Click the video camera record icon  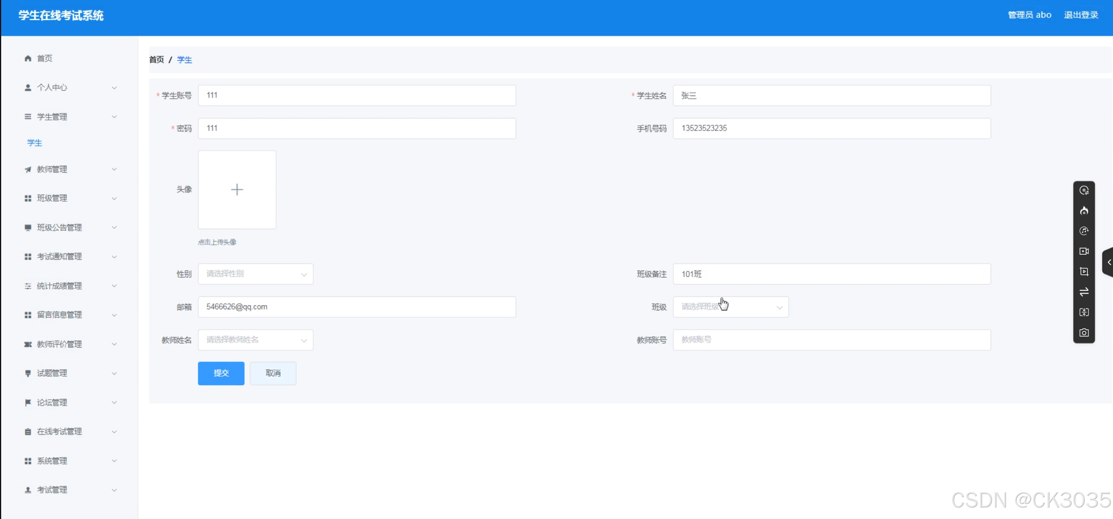tap(1084, 251)
